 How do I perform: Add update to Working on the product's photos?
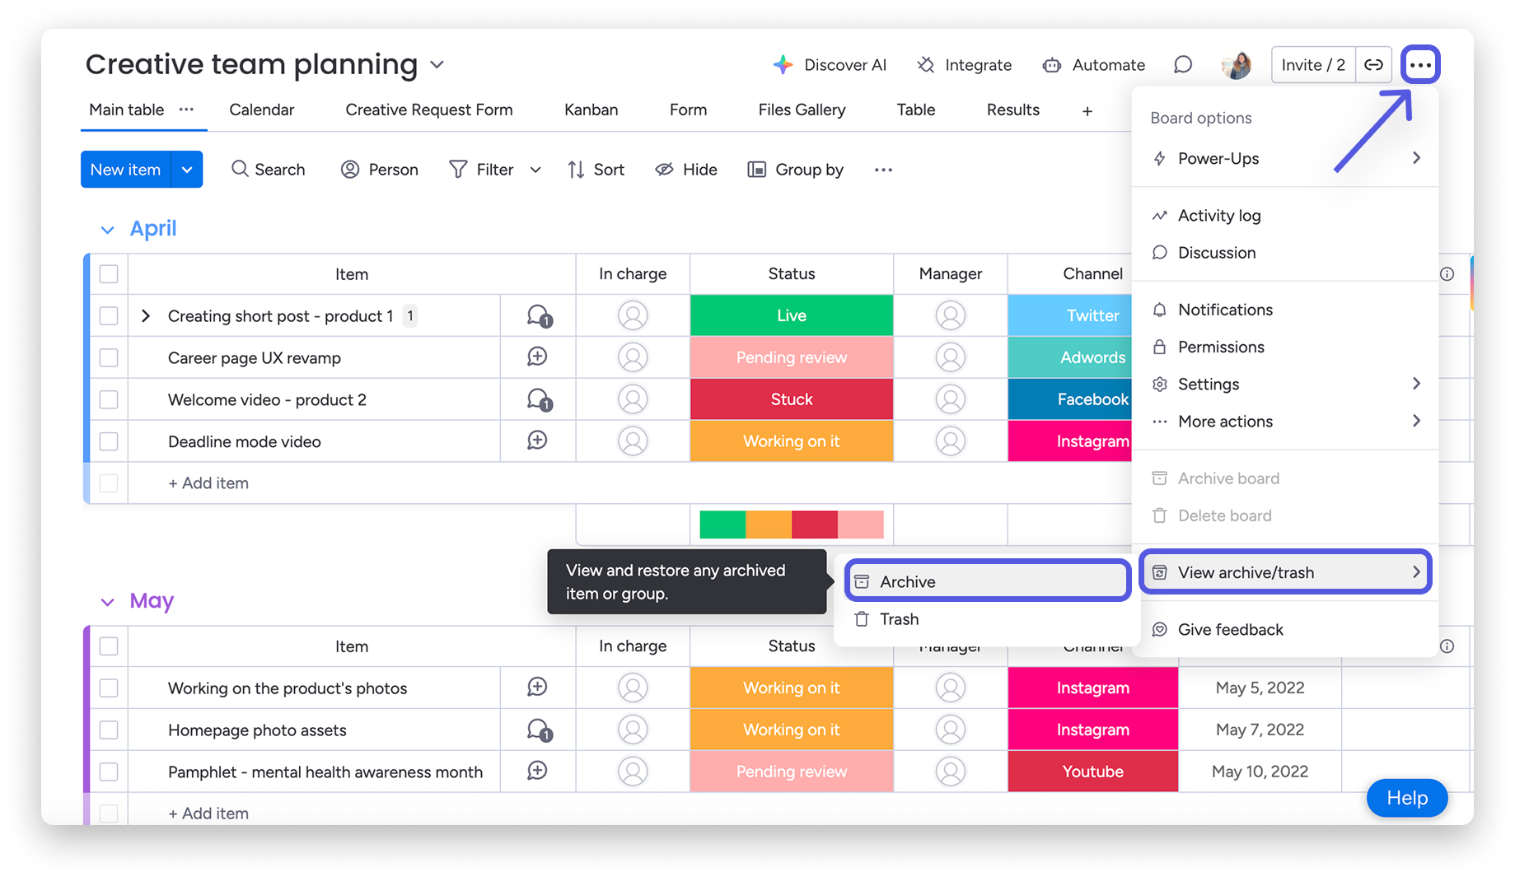point(537,687)
